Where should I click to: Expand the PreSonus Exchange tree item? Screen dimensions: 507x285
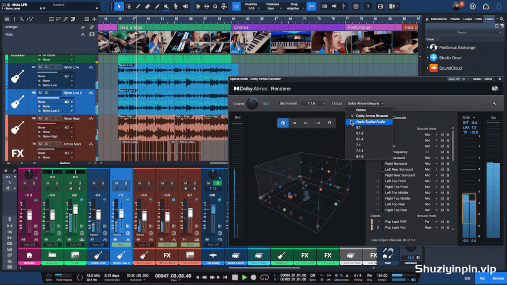coord(427,47)
